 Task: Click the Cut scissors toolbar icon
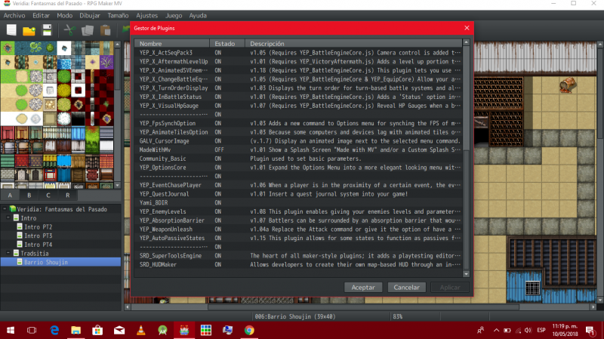[x=69, y=30]
